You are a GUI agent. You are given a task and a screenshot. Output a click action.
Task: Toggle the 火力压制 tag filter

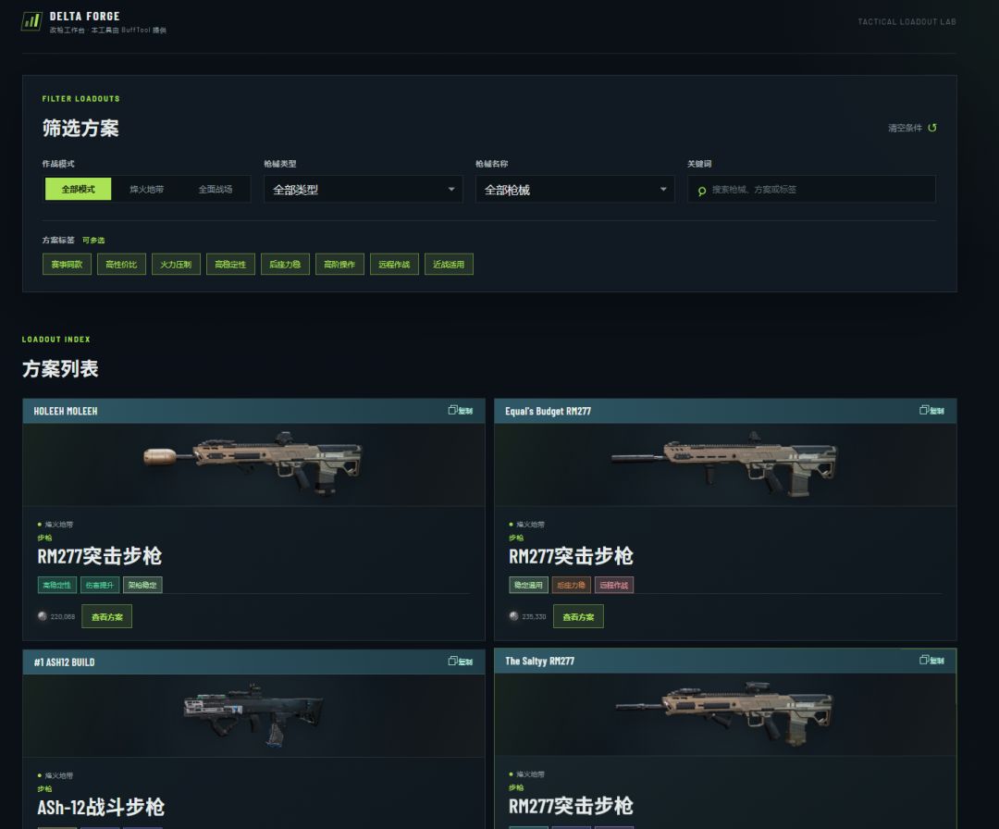coord(176,264)
